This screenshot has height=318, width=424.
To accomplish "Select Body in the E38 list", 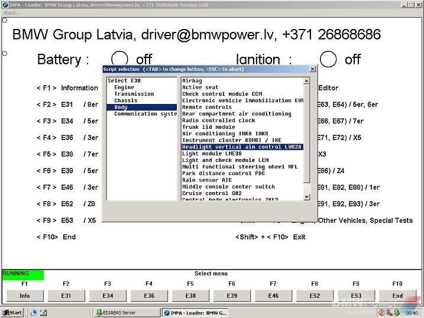I will tap(142, 107).
